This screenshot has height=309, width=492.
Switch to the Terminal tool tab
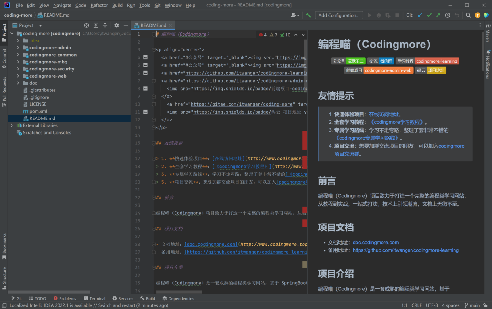pos(94,298)
